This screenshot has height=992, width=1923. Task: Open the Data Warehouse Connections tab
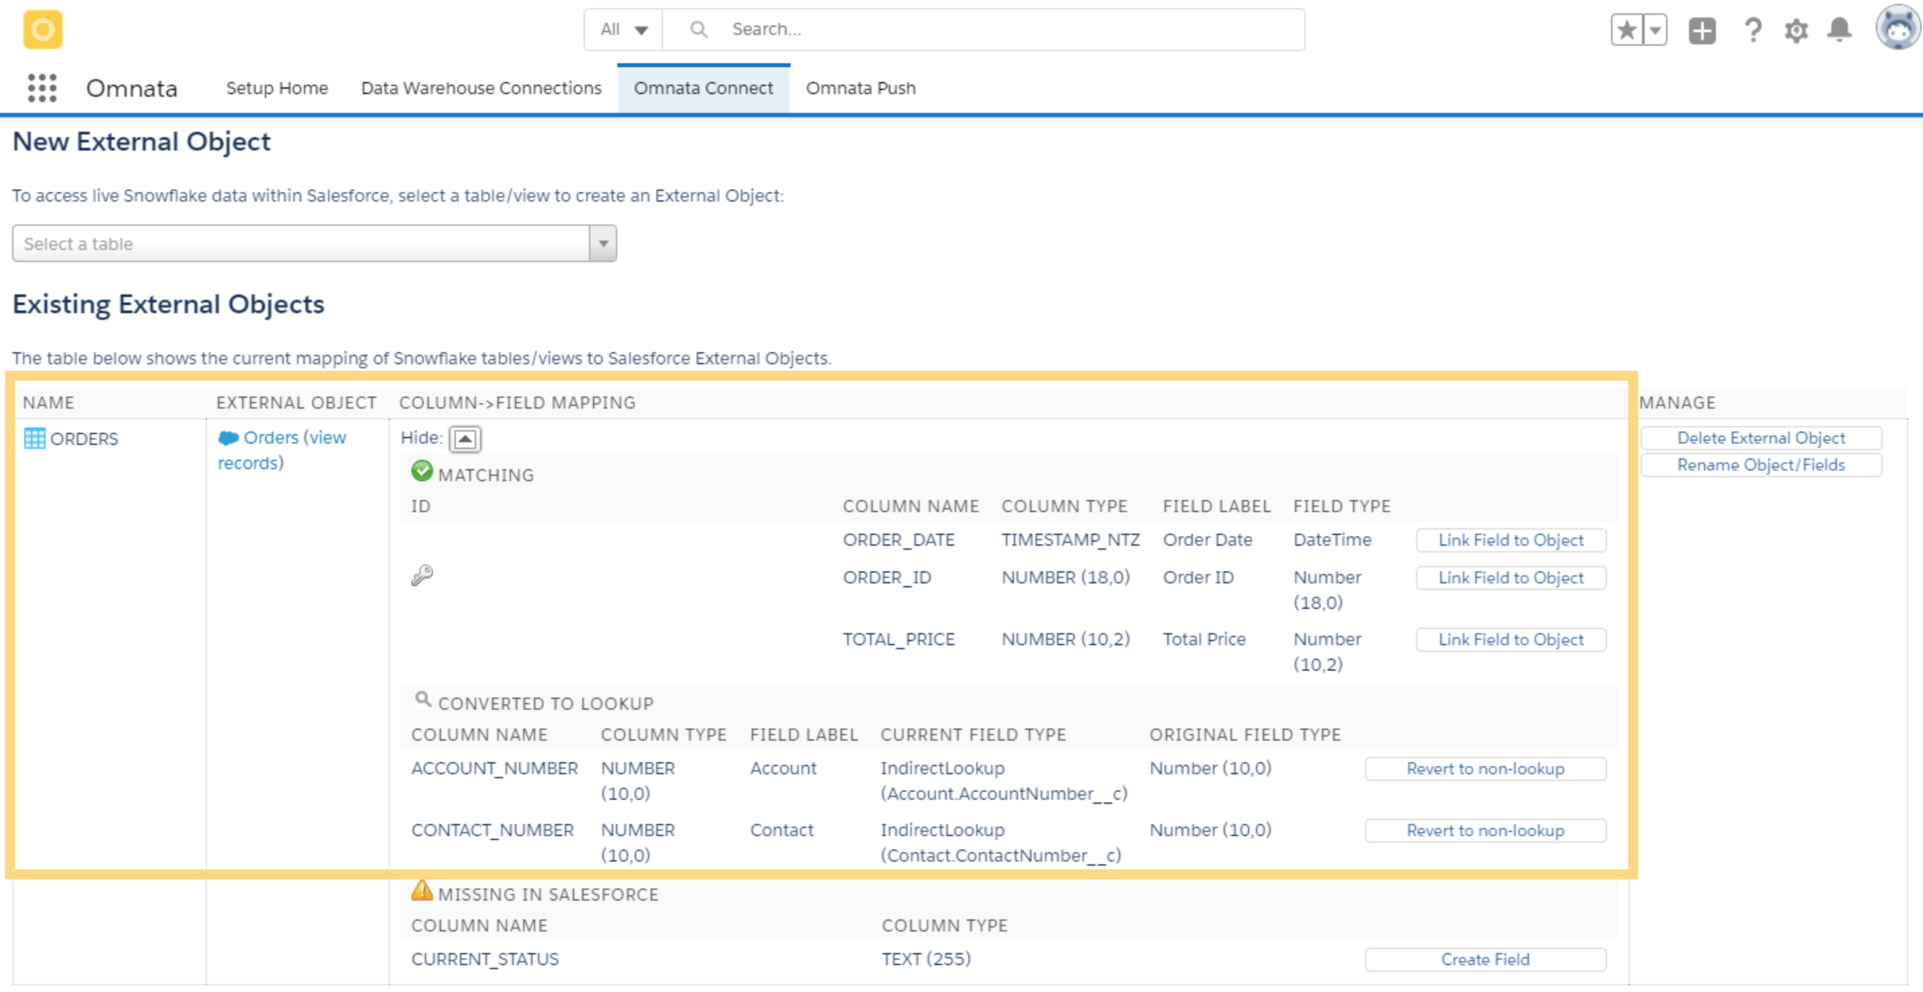click(x=481, y=88)
